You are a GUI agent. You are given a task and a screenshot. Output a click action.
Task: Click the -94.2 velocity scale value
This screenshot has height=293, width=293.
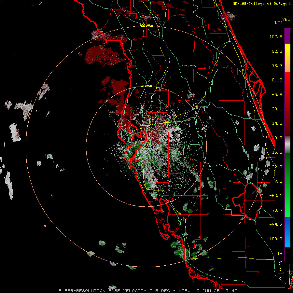point(276,225)
